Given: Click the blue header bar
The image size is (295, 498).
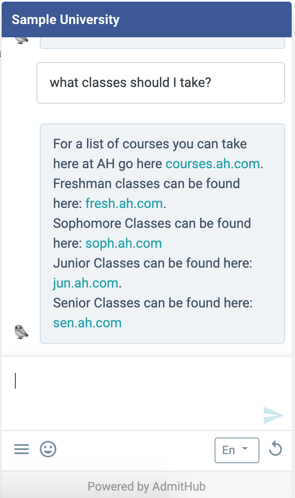Looking at the screenshot, I should (147, 19).
